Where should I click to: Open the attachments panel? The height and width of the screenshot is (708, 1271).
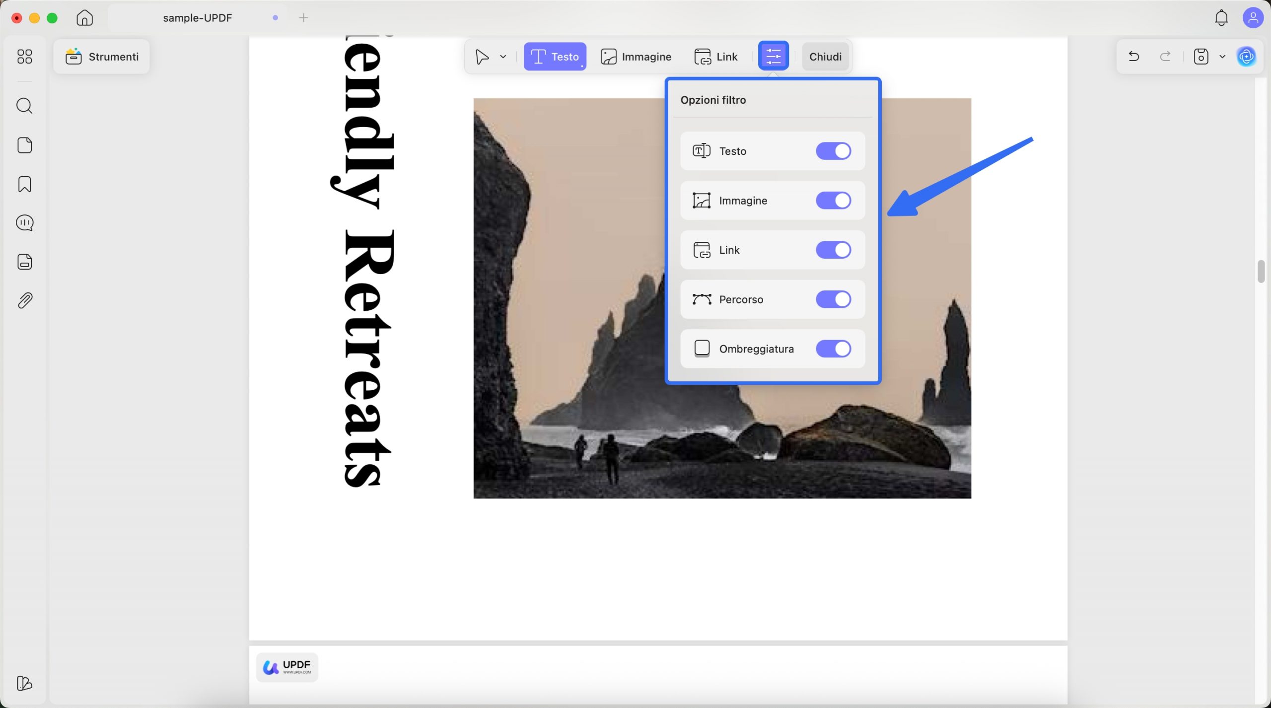pyautogui.click(x=24, y=299)
